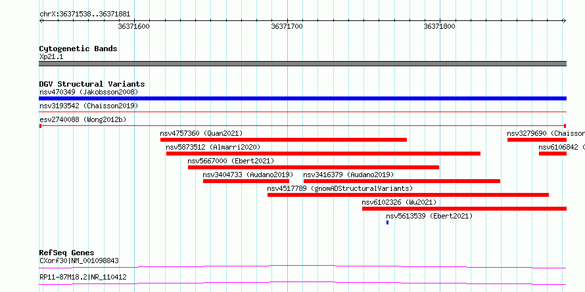This screenshot has height=292, width=585.
Task: Select the blue nsv470349 variant bar
Action: [x=302, y=98]
